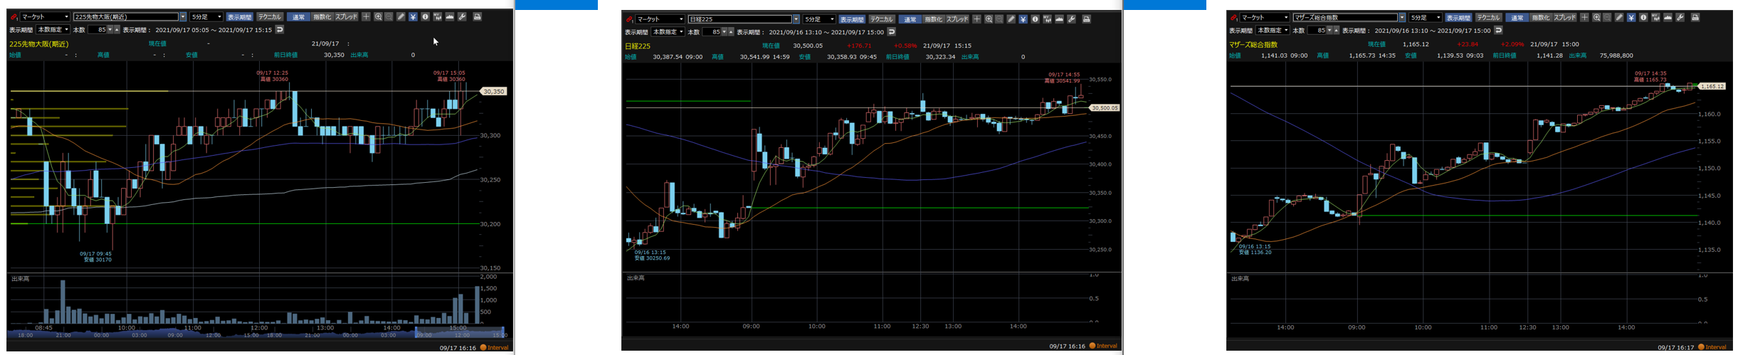1738x355 pixels.
Task: Expand the 日経225 symbol dropdown arrow
Action: click(x=796, y=19)
